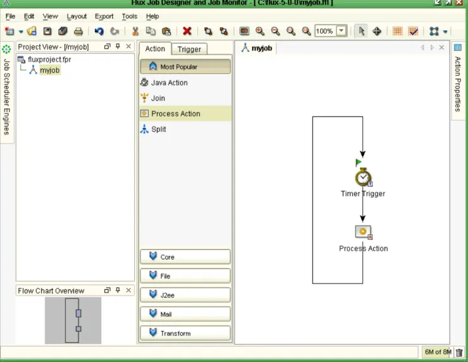Empty memory using trash can icon
468x362 pixels.
[x=459, y=353]
